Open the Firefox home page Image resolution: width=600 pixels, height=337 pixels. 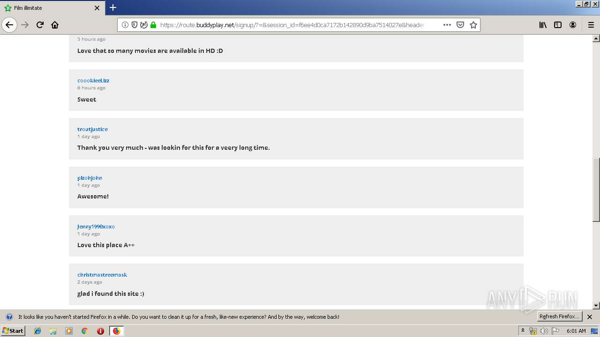click(55, 25)
